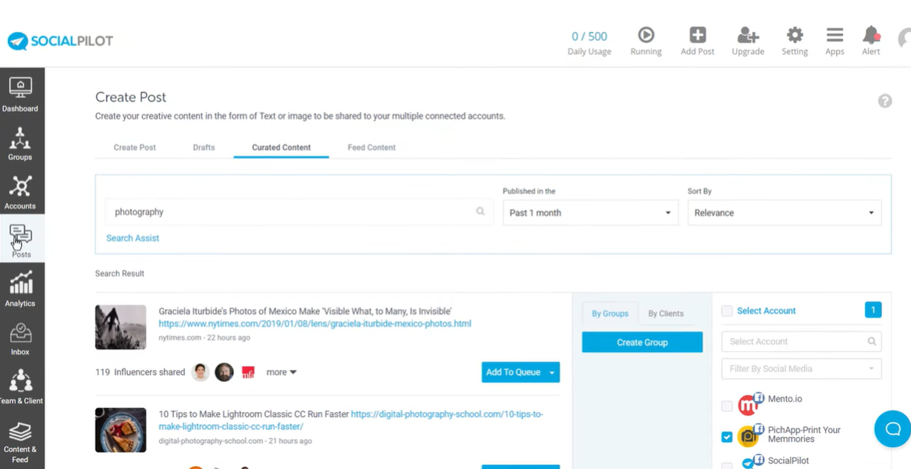Click the Create Group button
911x469 pixels.
(642, 342)
